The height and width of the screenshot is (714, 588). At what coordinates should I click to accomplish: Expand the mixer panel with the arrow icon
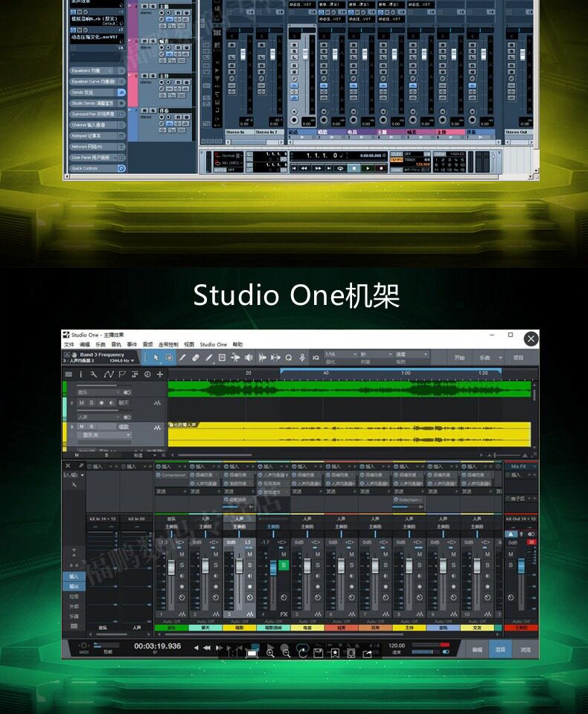coord(81,466)
